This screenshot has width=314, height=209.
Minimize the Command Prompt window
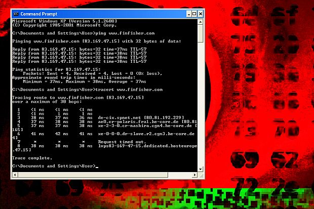click(x=188, y=14)
